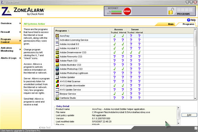Expand the Anti-virus Monitoring arrow
The image size is (198, 132).
click(20, 49)
